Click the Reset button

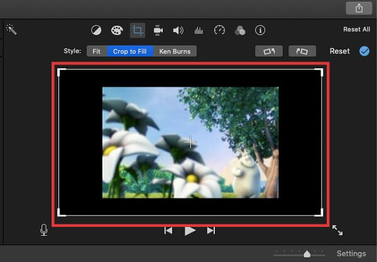(x=339, y=51)
